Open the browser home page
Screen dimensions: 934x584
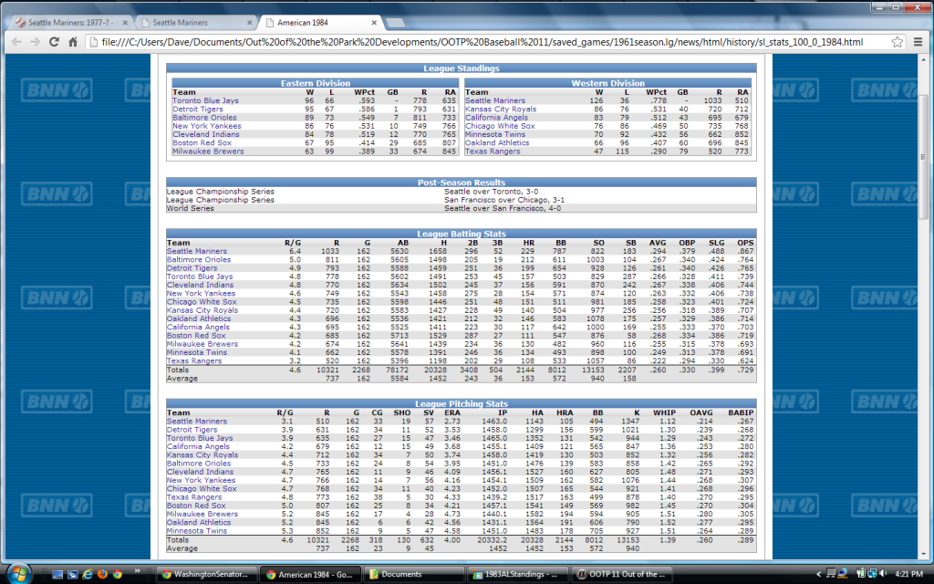(73, 42)
